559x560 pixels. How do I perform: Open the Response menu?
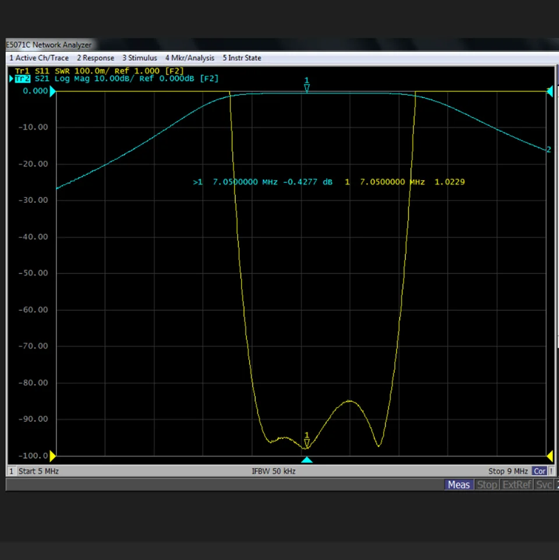click(95, 58)
